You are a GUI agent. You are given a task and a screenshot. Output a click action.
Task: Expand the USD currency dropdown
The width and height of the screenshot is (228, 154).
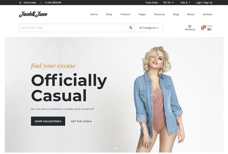click(185, 3)
